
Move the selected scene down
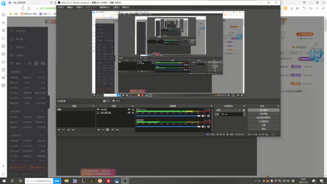[73, 130]
